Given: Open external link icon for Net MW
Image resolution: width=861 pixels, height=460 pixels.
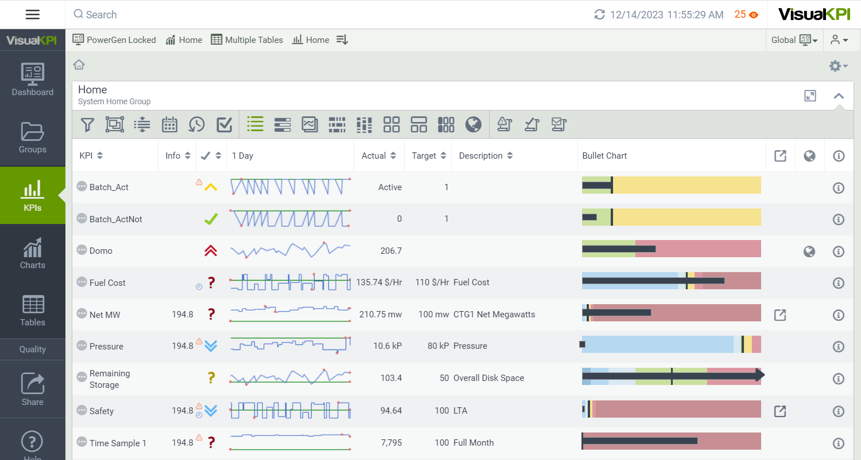Looking at the screenshot, I should coord(779,315).
